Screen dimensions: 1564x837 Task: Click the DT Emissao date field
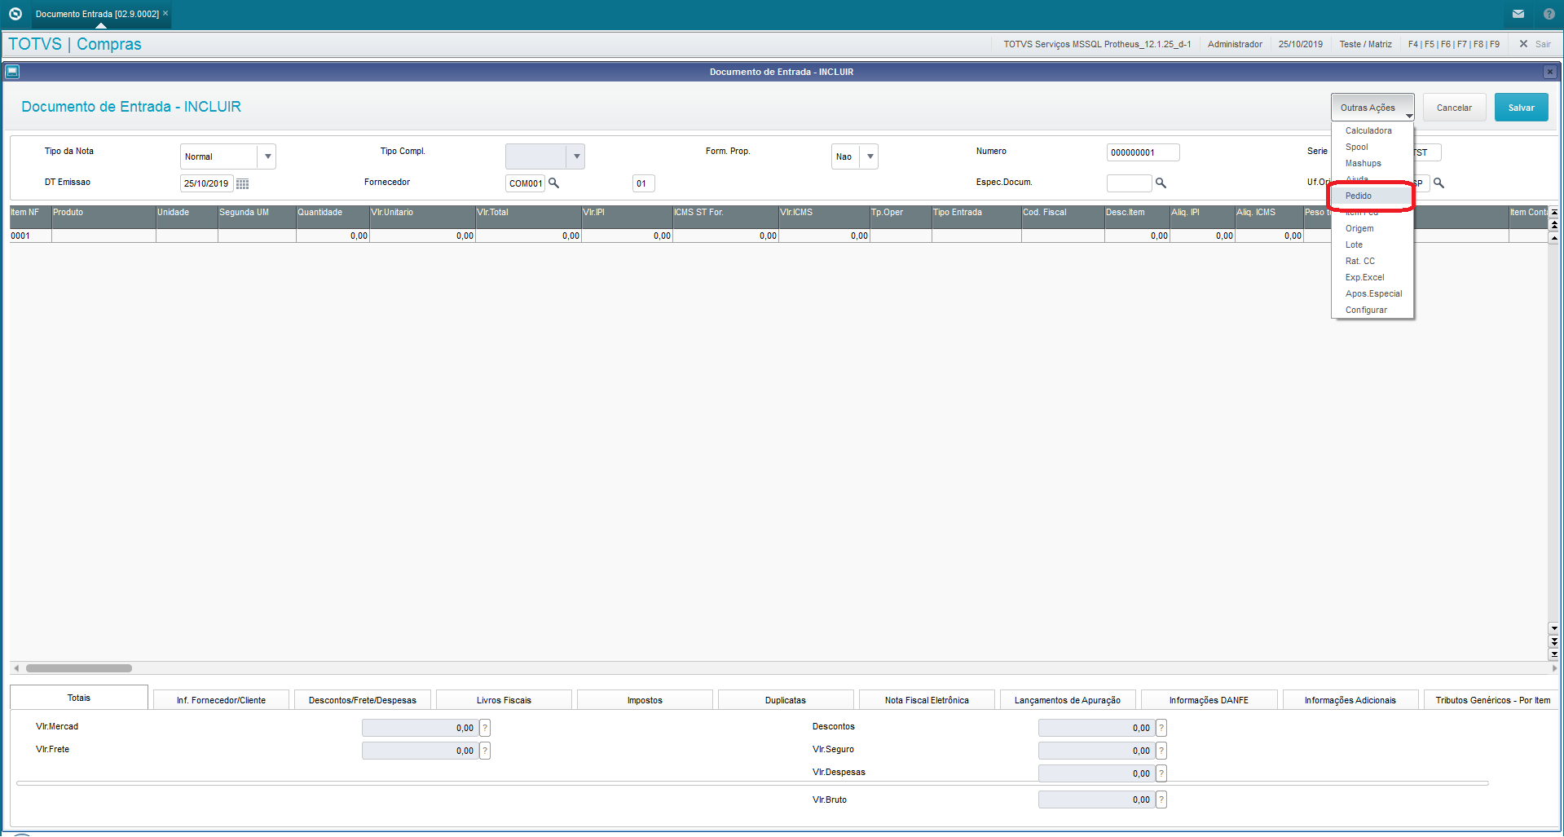(x=206, y=183)
